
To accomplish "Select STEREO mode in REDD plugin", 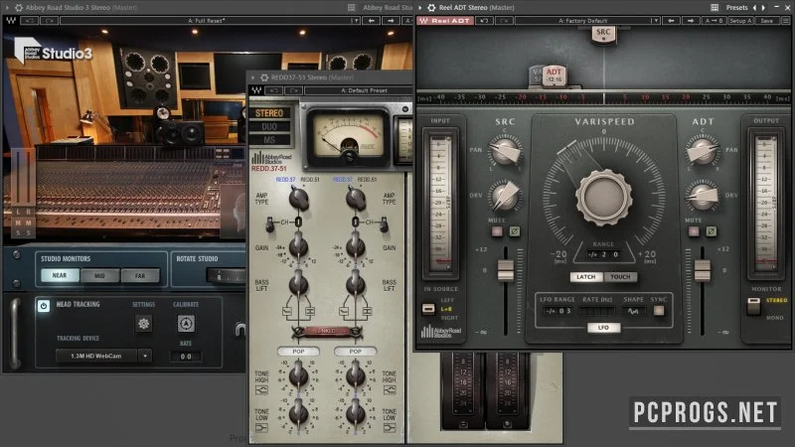I will coord(269,113).
